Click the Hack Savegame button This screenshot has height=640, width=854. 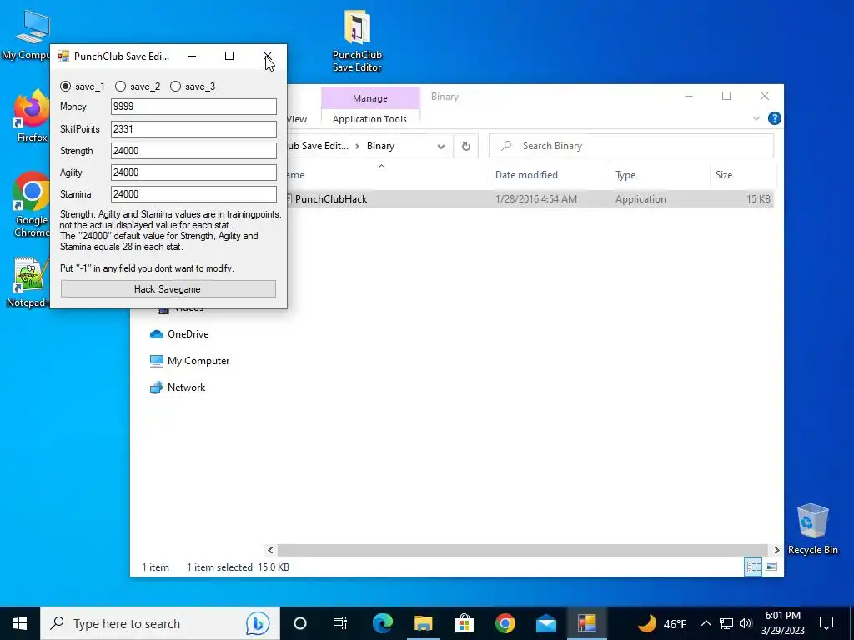168,289
